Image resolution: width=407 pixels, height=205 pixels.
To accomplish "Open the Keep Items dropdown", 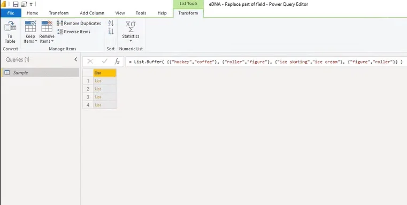I will [x=30, y=32].
